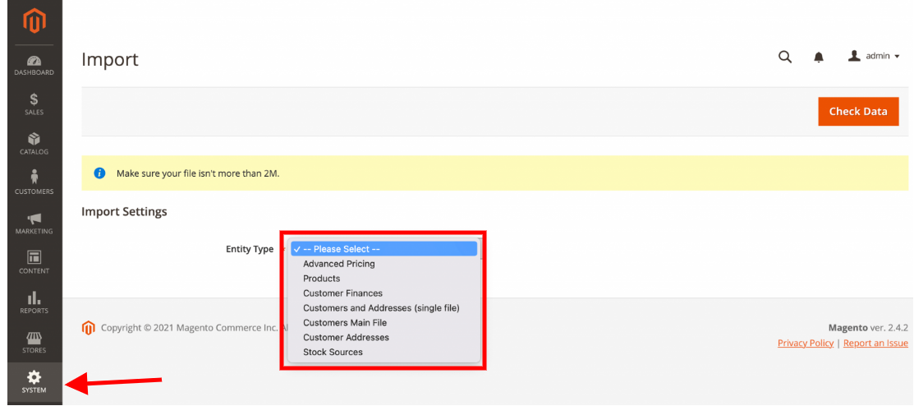This screenshot has width=914, height=406.
Task: Open the admin account dropdown
Action: click(x=874, y=56)
